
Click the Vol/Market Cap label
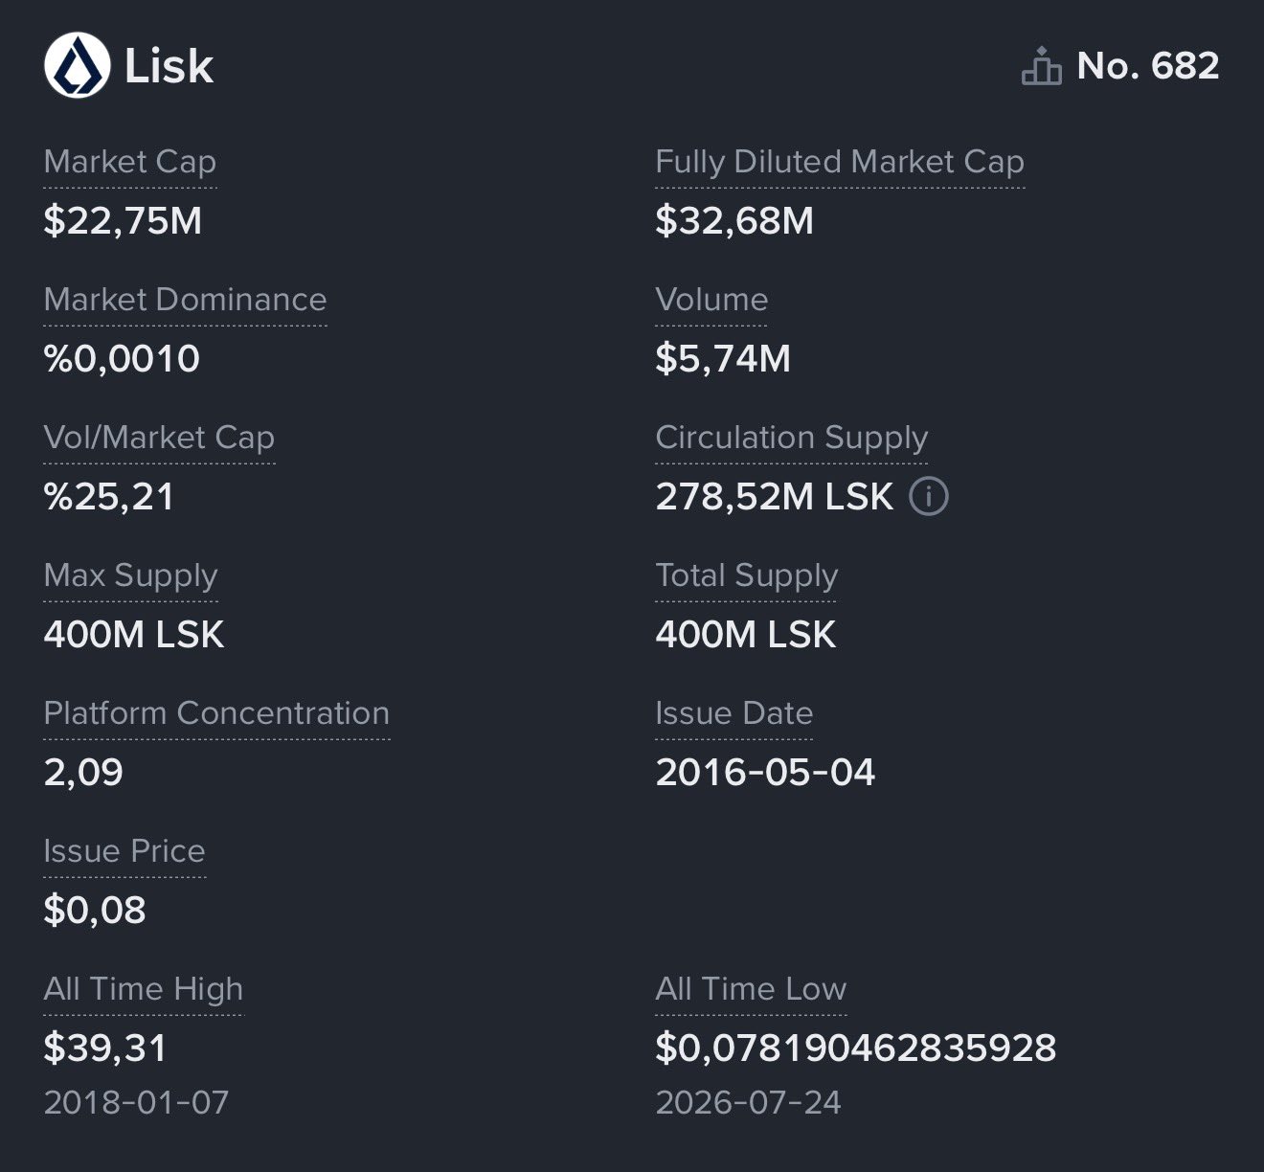160,438
